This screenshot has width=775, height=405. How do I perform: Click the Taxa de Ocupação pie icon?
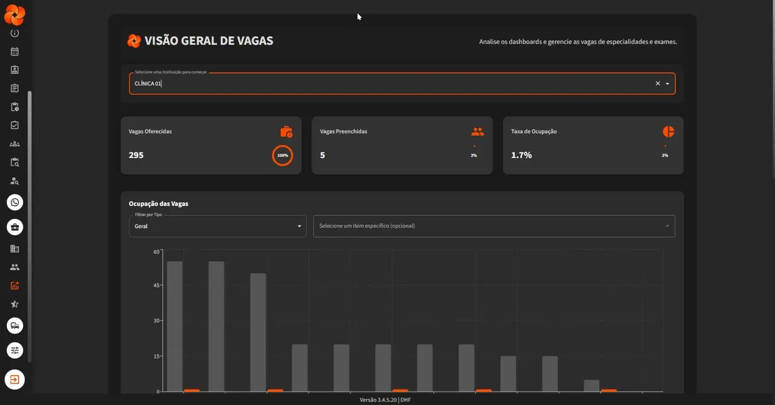pyautogui.click(x=668, y=132)
